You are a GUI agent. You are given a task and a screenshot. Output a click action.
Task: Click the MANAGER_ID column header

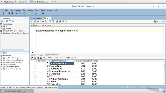pos(80,61)
